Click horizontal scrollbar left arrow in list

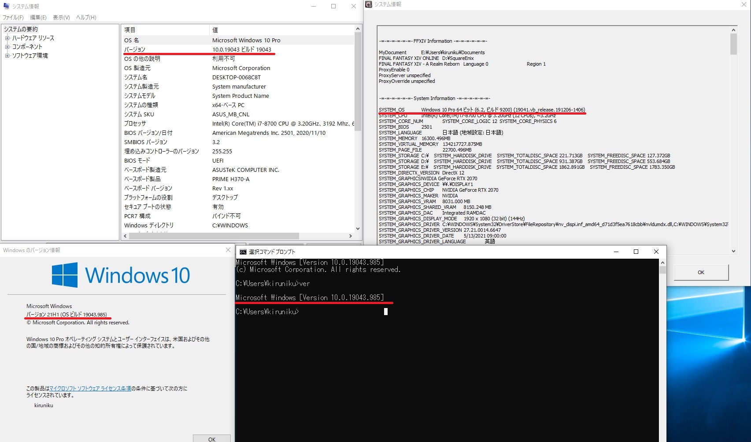pos(126,236)
